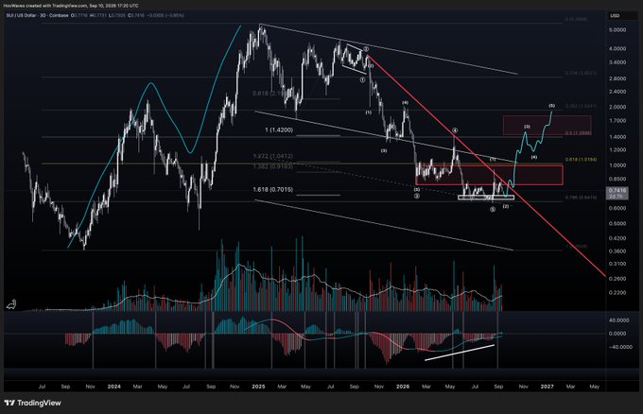The image size is (643, 414).
Task: Click the 1.7000 price axis label
Action: tap(617, 121)
